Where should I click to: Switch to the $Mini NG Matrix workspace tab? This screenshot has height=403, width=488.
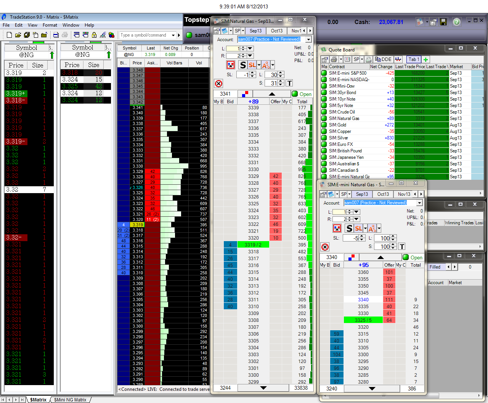70,400
